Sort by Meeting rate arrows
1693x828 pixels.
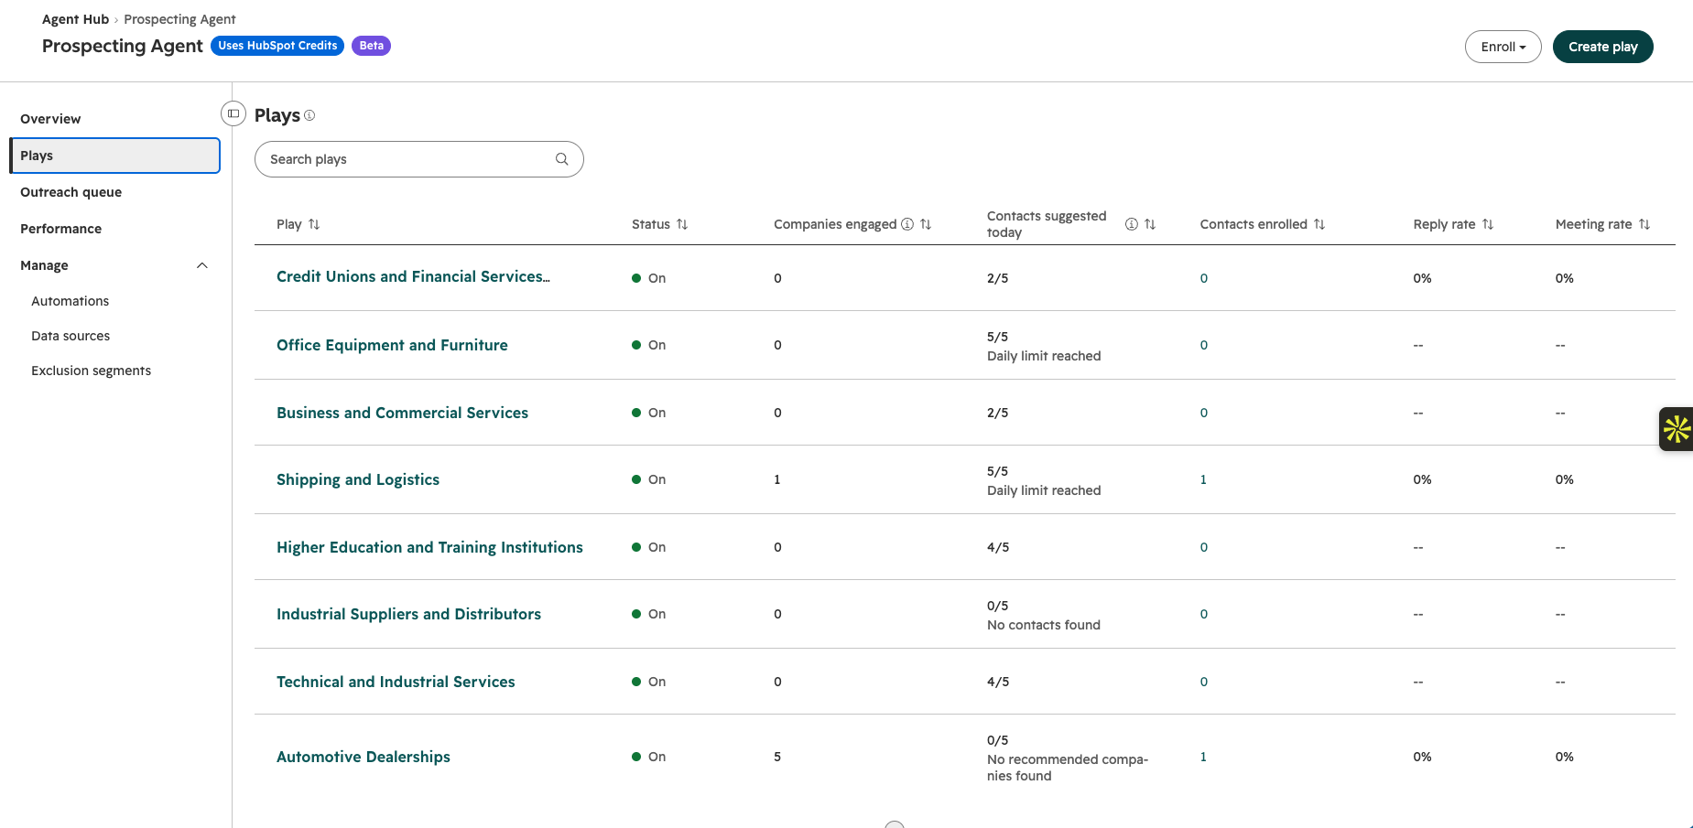(1644, 224)
